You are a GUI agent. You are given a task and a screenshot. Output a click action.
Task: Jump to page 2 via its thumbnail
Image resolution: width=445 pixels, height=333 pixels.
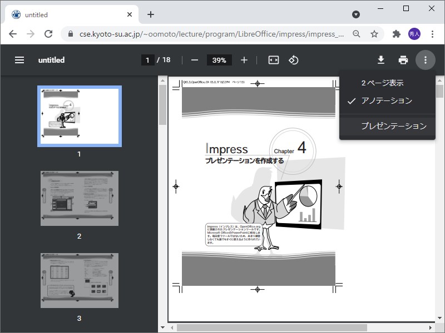tap(79, 198)
